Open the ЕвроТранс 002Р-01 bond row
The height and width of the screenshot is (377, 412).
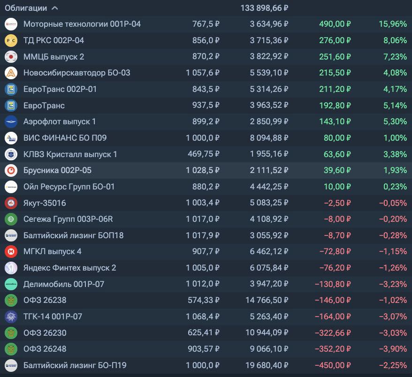(x=60, y=89)
